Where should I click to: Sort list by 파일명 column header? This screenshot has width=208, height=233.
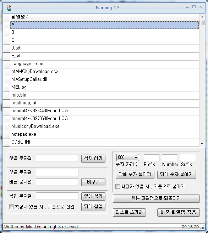(104, 17)
